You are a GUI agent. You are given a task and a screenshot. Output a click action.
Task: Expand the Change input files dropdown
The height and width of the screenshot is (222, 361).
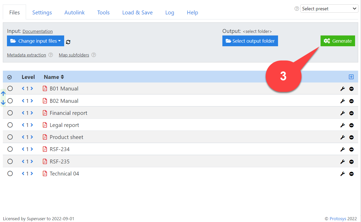point(36,41)
